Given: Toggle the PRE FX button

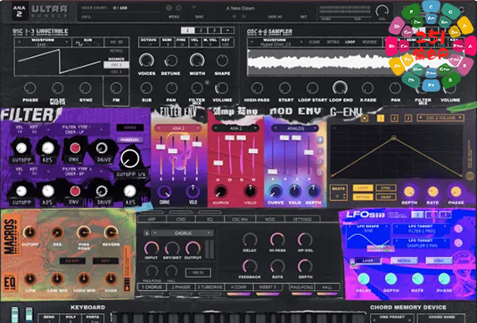Looking at the screenshot, I should [x=198, y=272].
